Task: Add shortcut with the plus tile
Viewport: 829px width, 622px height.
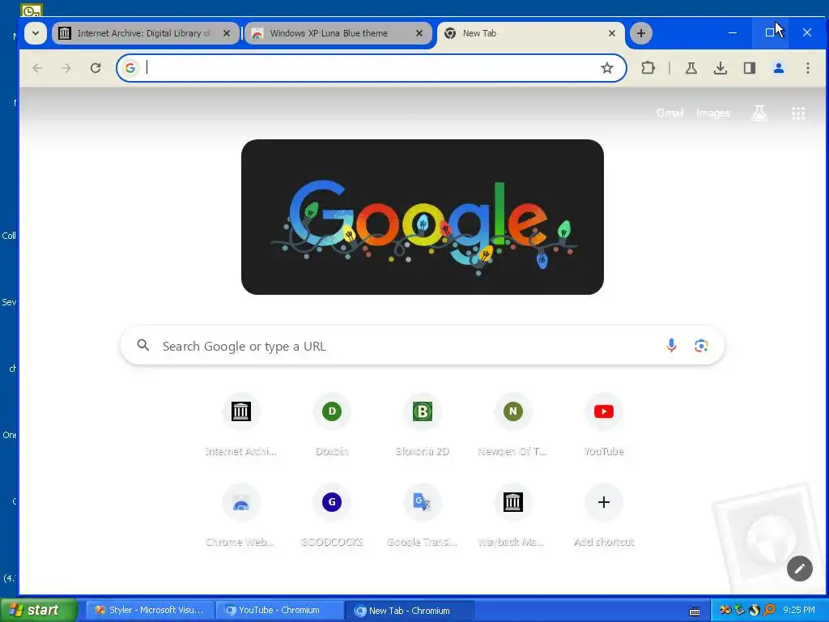Action: pyautogui.click(x=604, y=516)
